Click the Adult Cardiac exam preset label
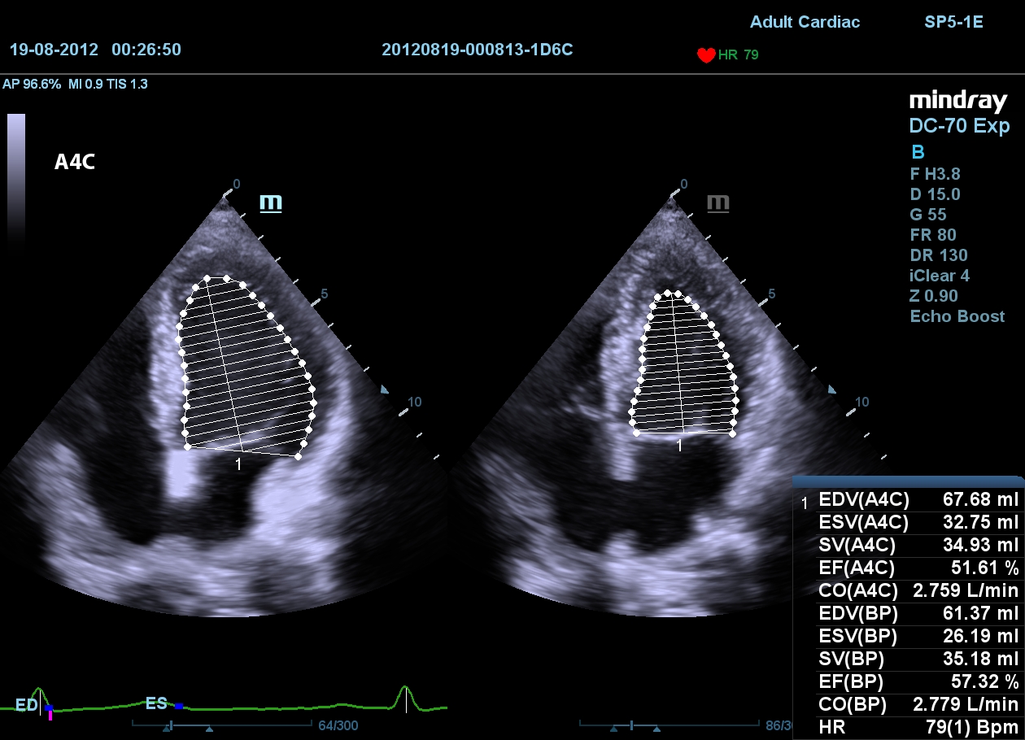The image size is (1025, 740). coord(804,22)
